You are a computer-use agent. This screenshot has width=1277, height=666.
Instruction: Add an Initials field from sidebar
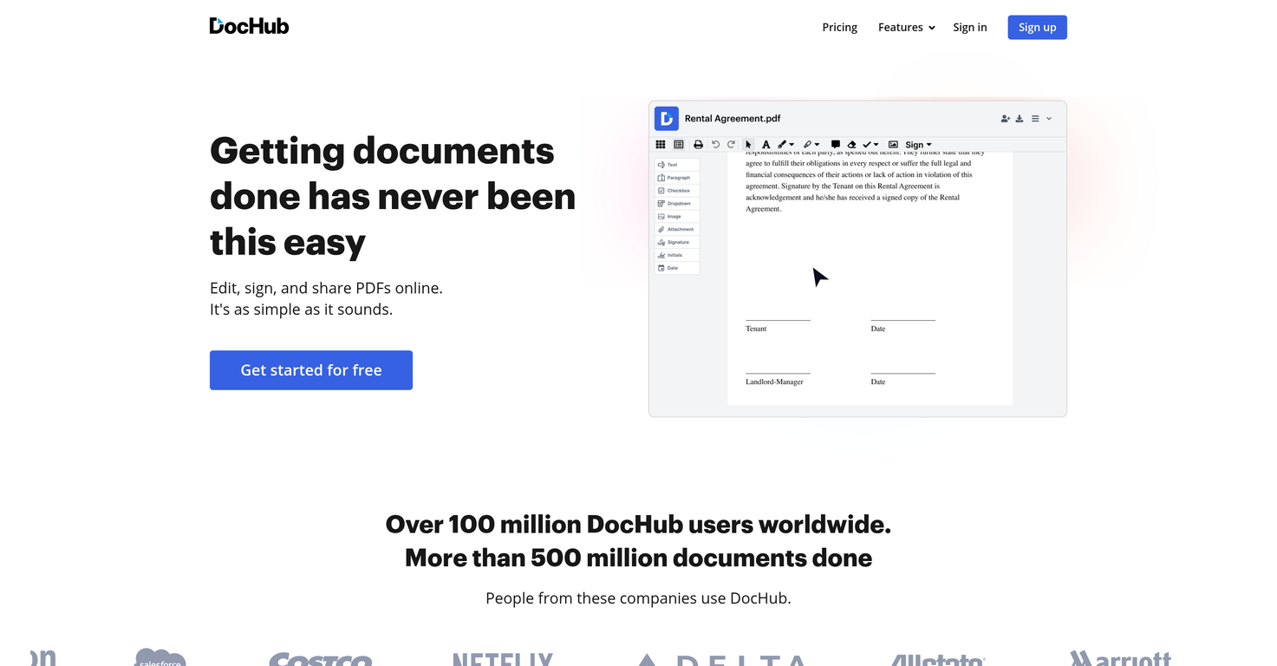(677, 255)
